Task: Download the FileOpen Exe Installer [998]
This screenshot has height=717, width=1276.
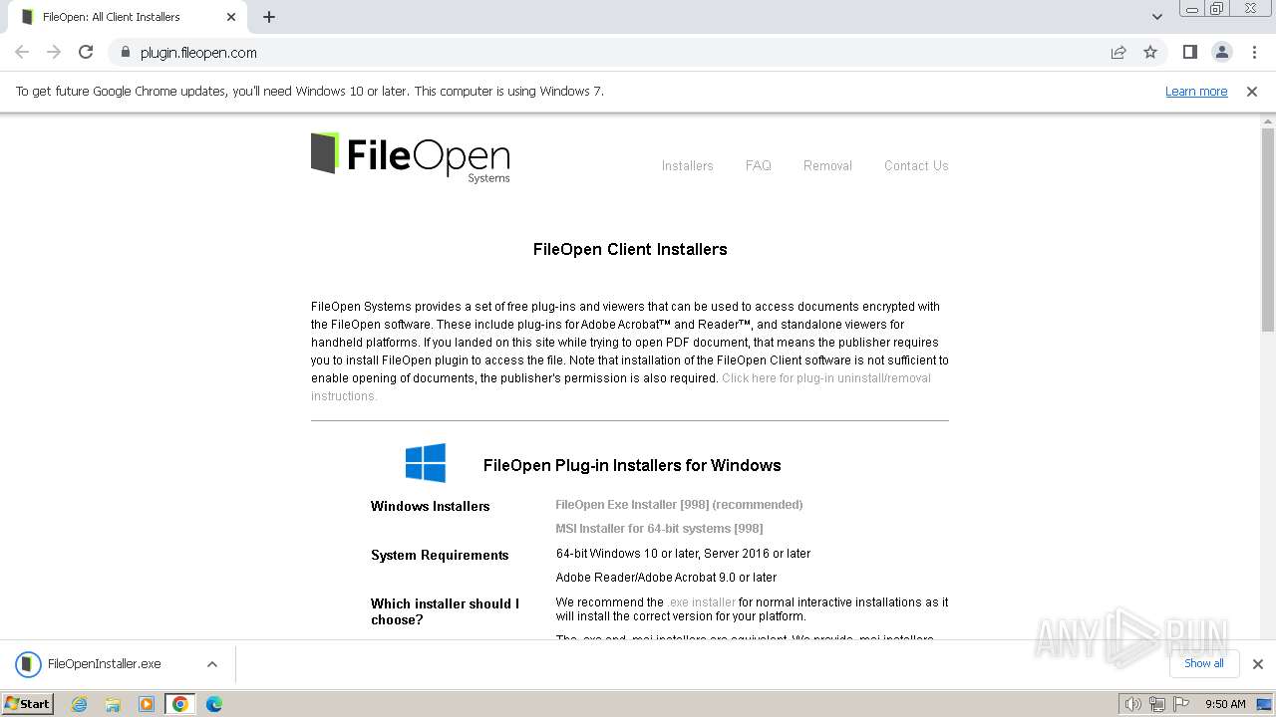Action: 679,505
